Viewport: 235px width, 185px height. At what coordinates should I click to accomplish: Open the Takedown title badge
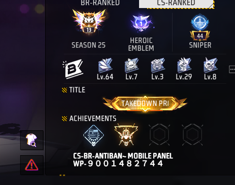click(145, 103)
